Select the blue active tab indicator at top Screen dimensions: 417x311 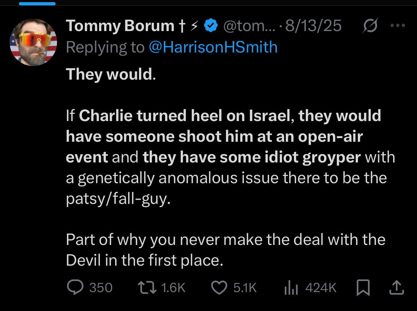pyautogui.click(x=37, y=4)
